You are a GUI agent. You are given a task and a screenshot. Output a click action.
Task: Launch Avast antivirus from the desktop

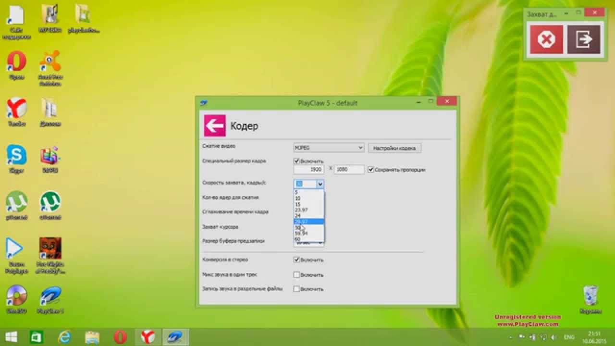(x=50, y=68)
